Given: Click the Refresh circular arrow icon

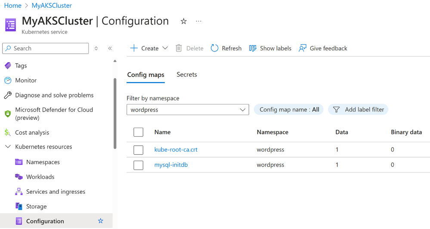Looking at the screenshot, I should [x=214, y=48].
